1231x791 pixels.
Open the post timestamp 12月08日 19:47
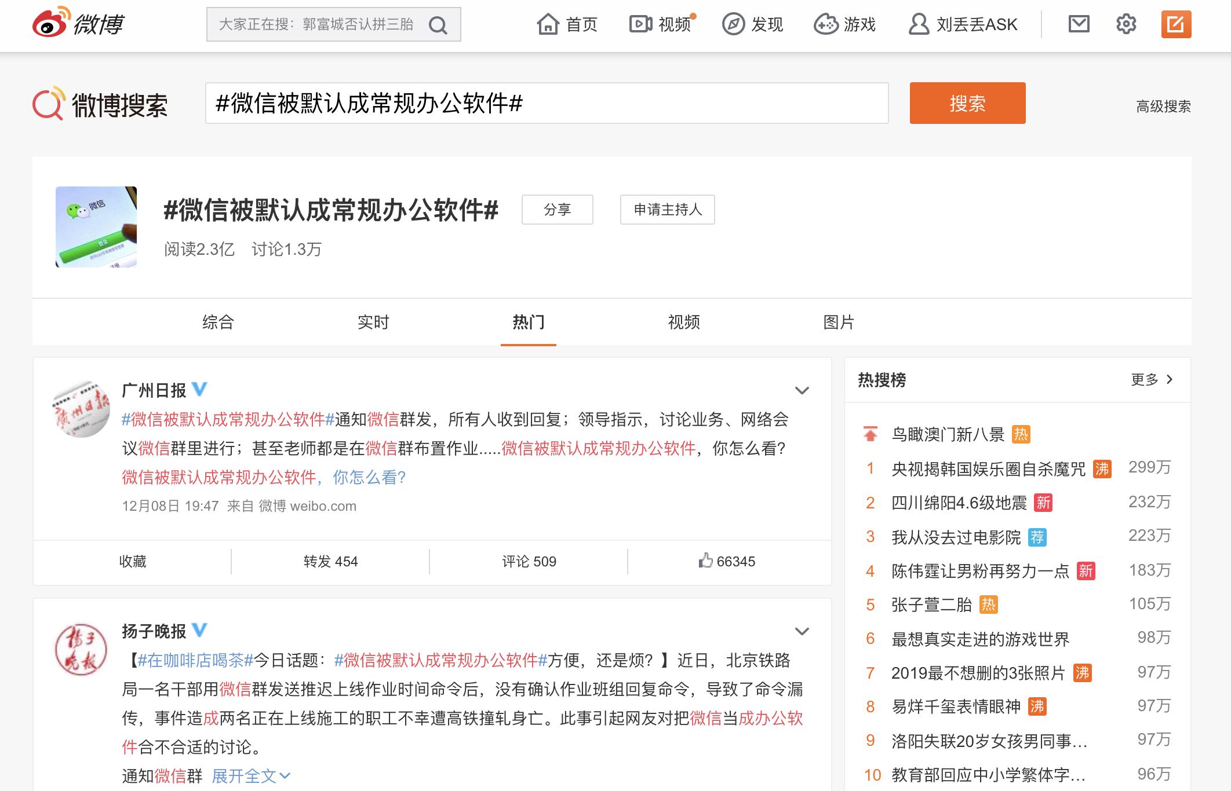tap(170, 506)
